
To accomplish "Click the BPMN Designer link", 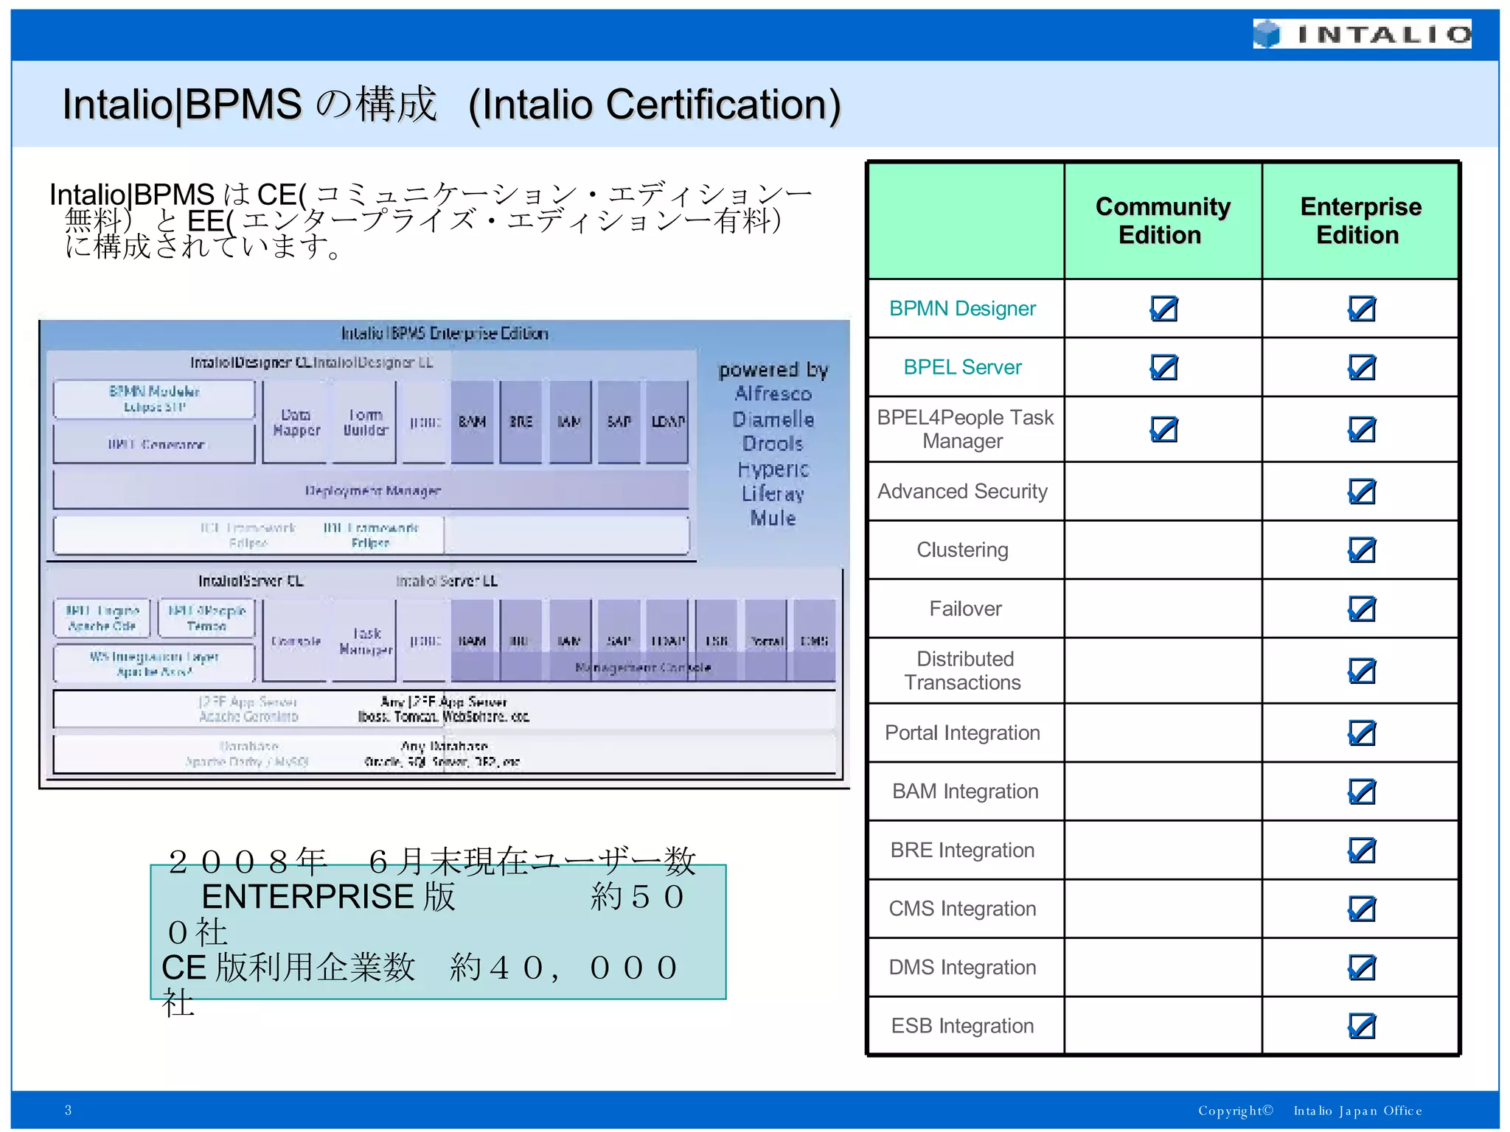I will 962,309.
